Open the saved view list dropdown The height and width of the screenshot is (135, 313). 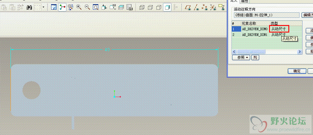(x=113, y=8)
